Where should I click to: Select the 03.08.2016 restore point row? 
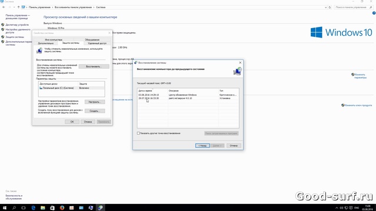tap(188, 95)
